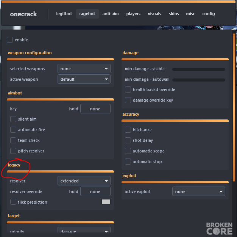This screenshot has width=237, height=237.
Task: Click the target section header
Action: point(14,216)
